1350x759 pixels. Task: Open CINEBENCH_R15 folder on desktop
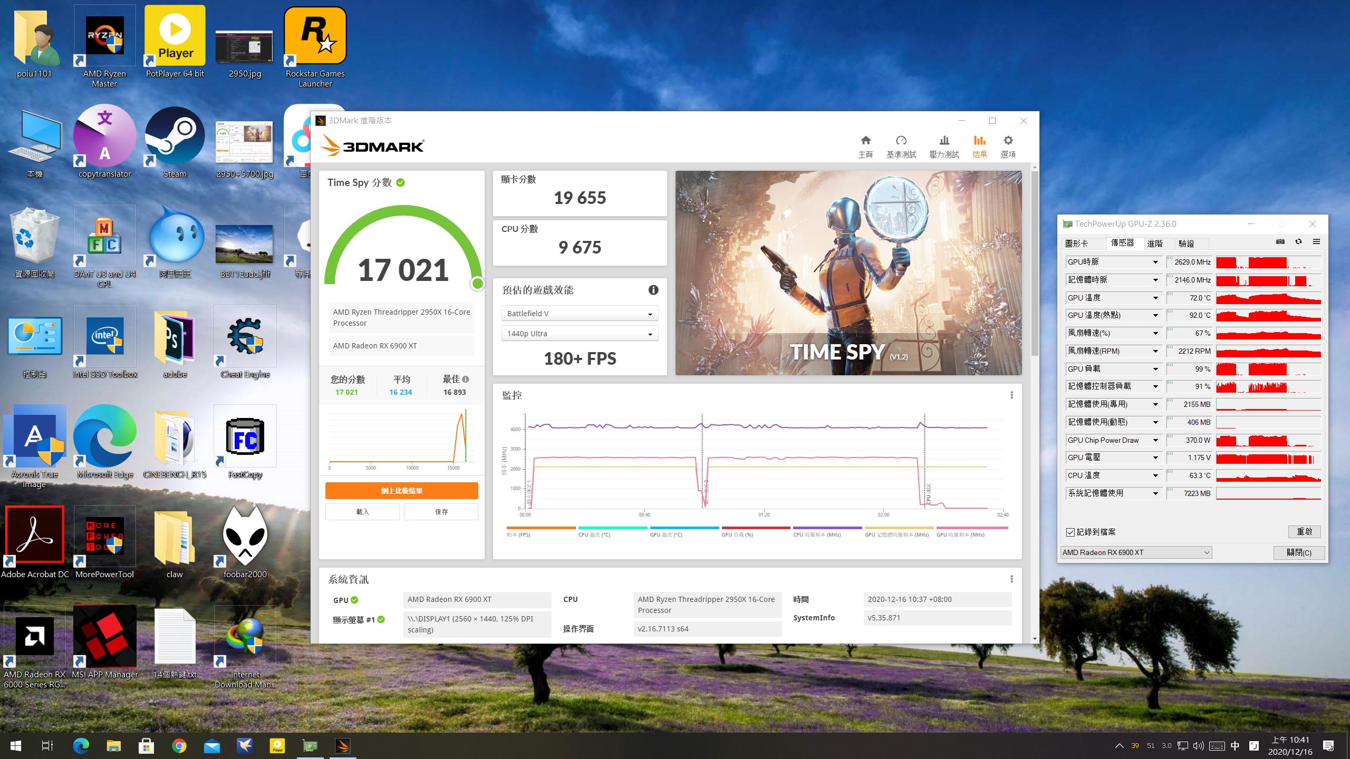pyautogui.click(x=175, y=443)
